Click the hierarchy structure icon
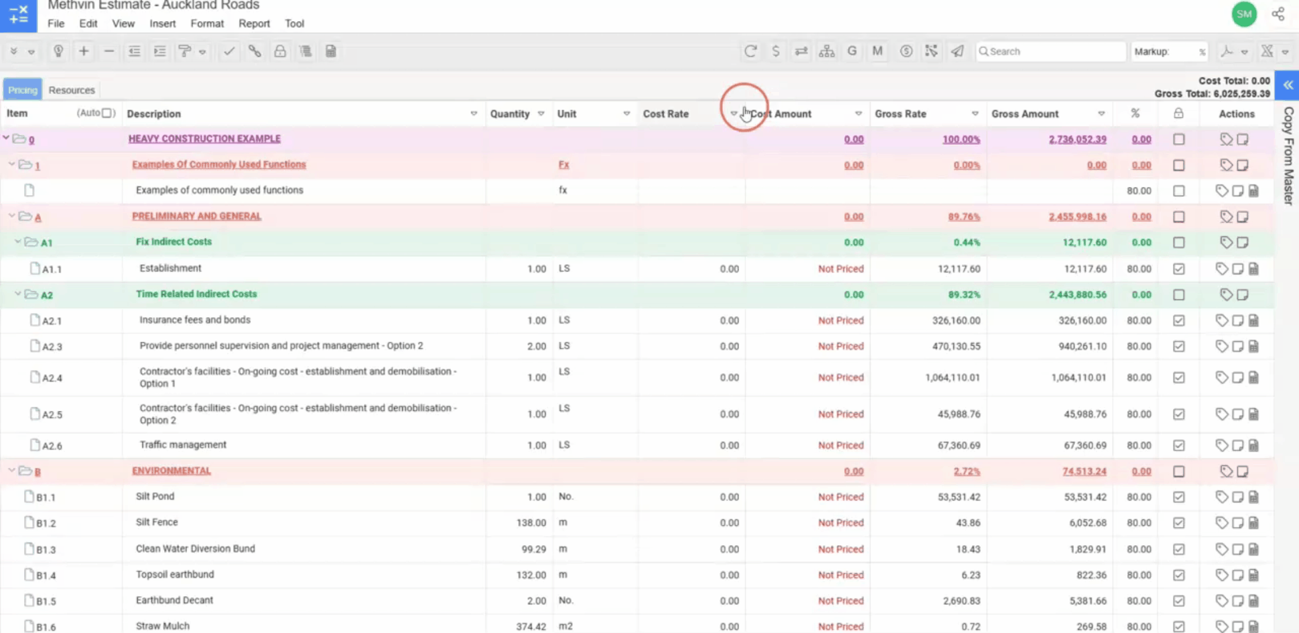 [x=827, y=52]
